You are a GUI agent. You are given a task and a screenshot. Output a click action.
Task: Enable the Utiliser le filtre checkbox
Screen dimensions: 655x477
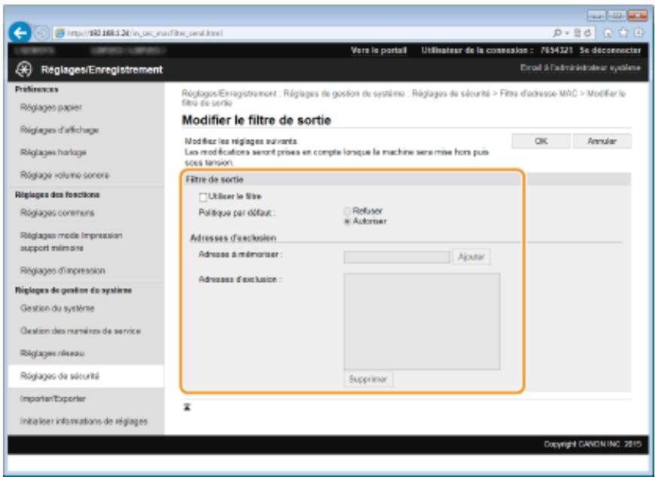(203, 196)
